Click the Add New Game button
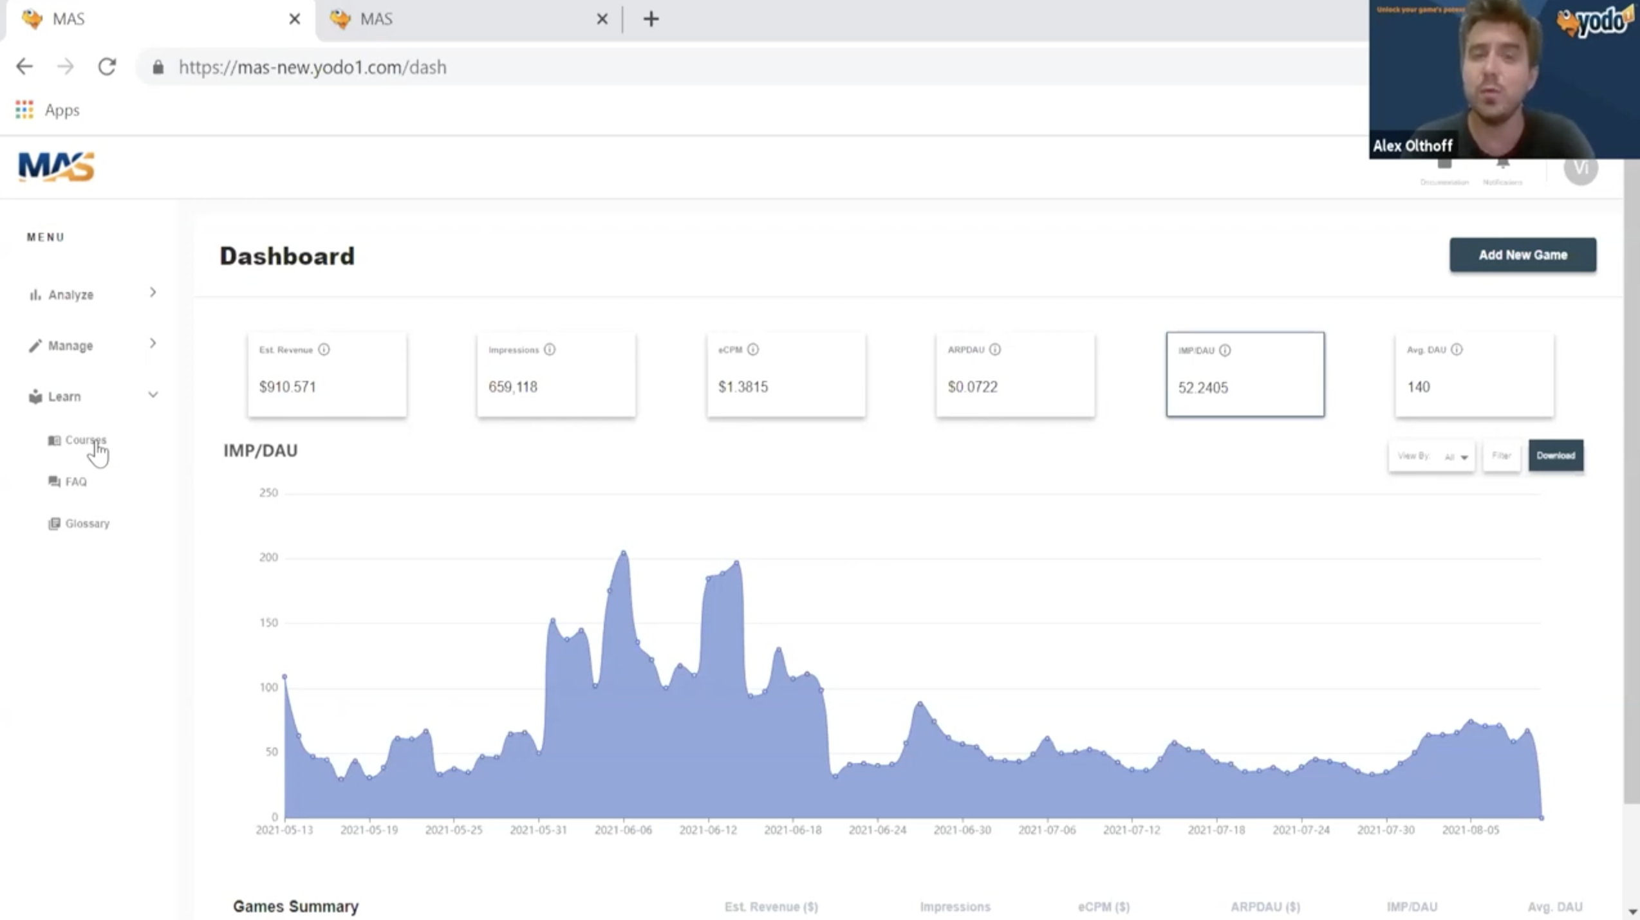This screenshot has height=920, width=1640. (1522, 255)
